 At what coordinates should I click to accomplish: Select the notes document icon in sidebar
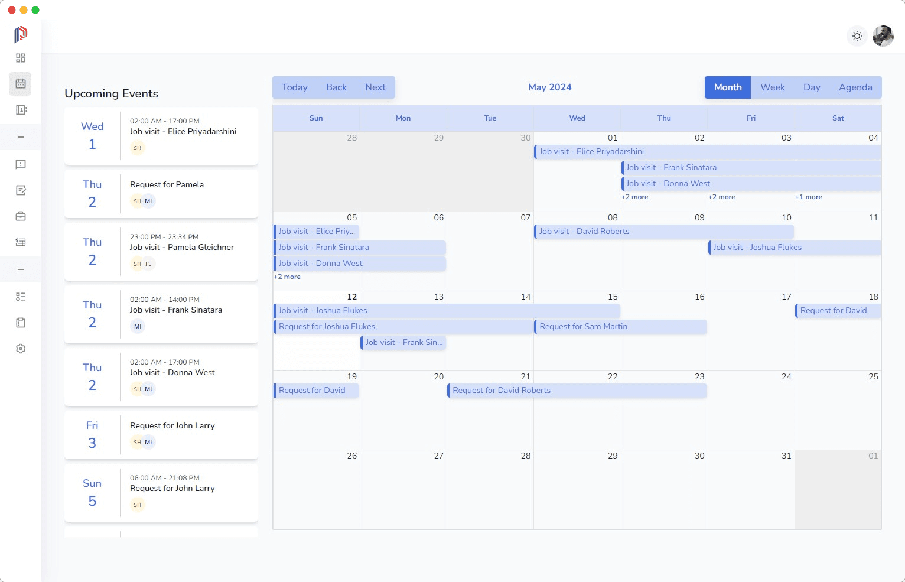point(20,190)
